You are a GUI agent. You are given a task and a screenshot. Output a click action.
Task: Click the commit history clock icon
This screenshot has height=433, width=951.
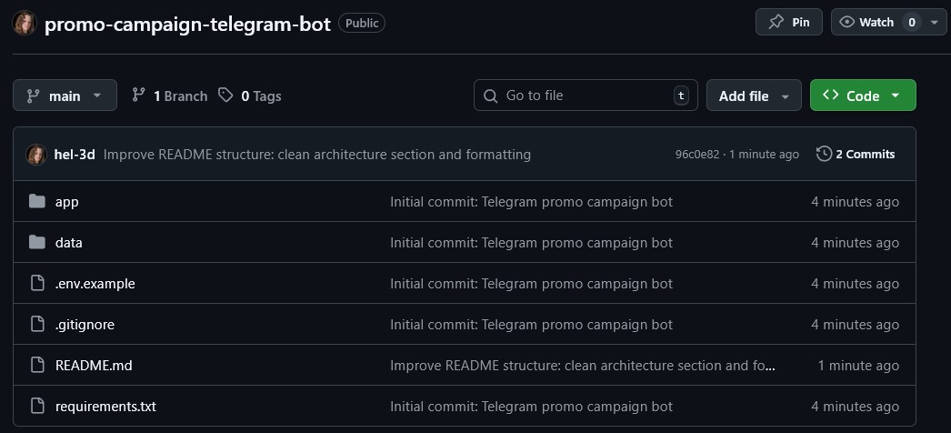pyautogui.click(x=824, y=154)
